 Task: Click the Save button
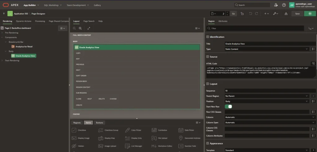(297, 14)
